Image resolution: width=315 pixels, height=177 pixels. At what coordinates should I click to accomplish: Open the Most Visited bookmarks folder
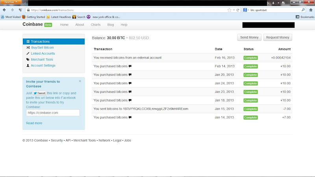[x=11, y=17]
